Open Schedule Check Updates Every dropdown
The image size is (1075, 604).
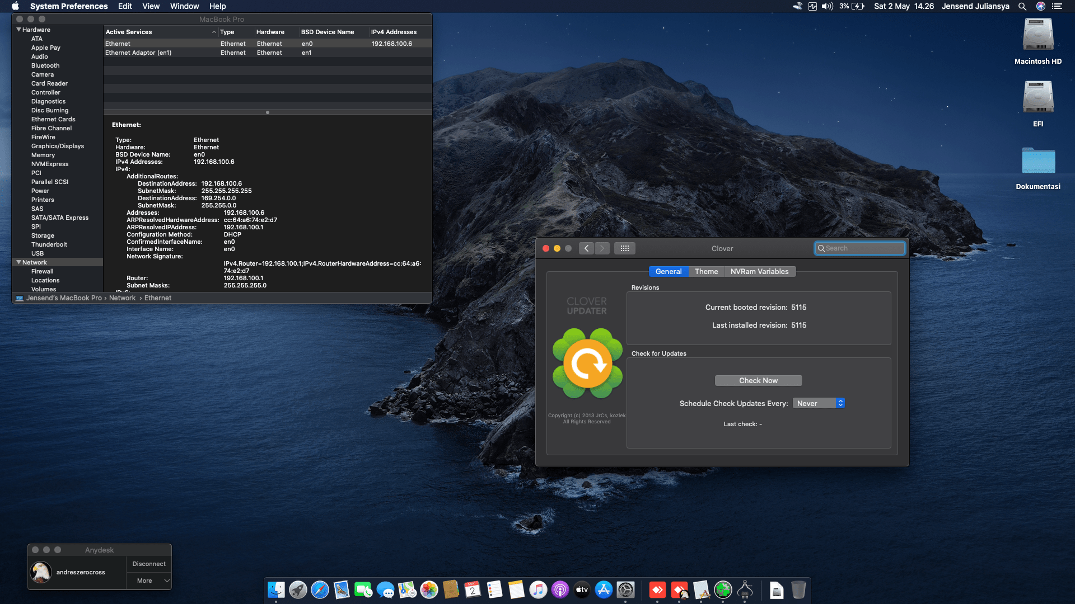click(x=819, y=403)
